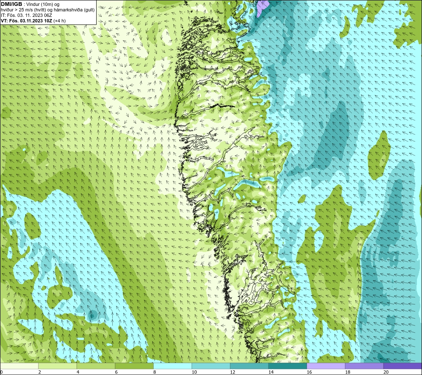Click the 6–8 m/s olive green legend swatch
This screenshot has height=375, width=422.
click(134, 366)
